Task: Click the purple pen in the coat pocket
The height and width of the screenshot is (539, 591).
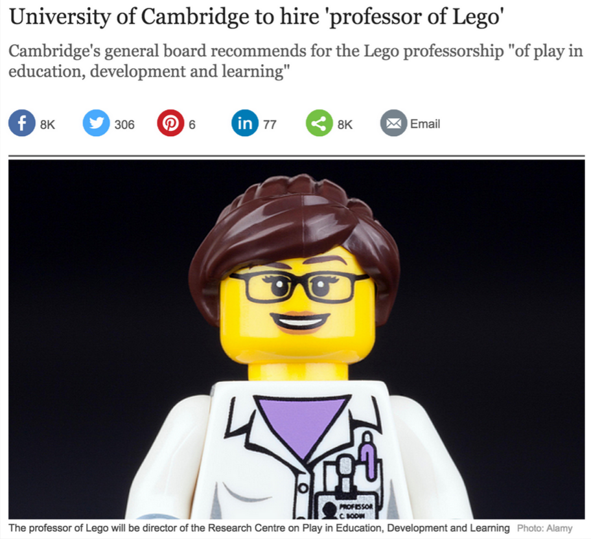Action: point(367,457)
